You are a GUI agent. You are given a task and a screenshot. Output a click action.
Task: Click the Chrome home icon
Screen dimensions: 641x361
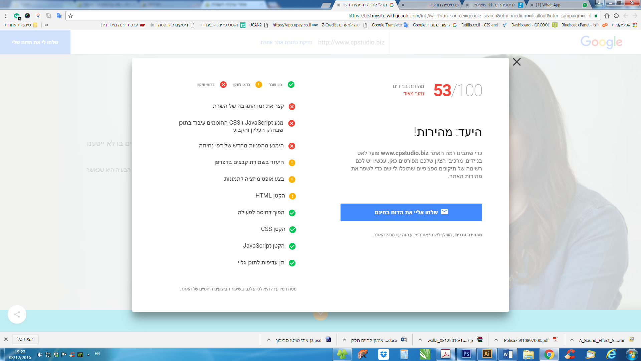tap(607, 16)
